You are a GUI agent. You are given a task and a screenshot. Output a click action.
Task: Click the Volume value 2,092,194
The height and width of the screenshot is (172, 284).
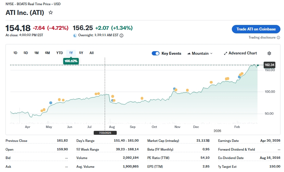pyautogui.click(x=131, y=158)
